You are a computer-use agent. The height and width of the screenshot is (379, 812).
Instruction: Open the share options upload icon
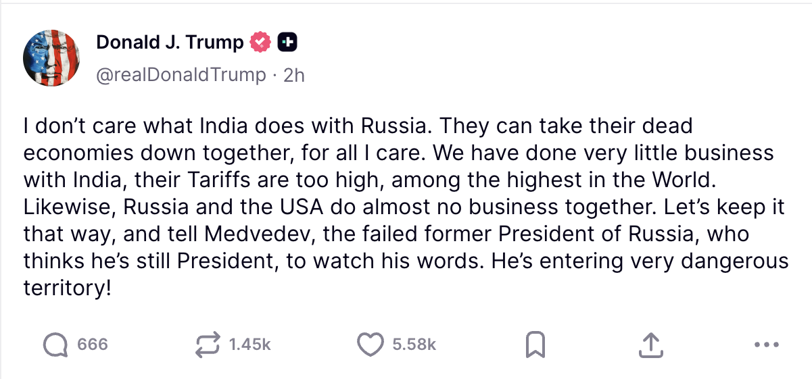(649, 345)
